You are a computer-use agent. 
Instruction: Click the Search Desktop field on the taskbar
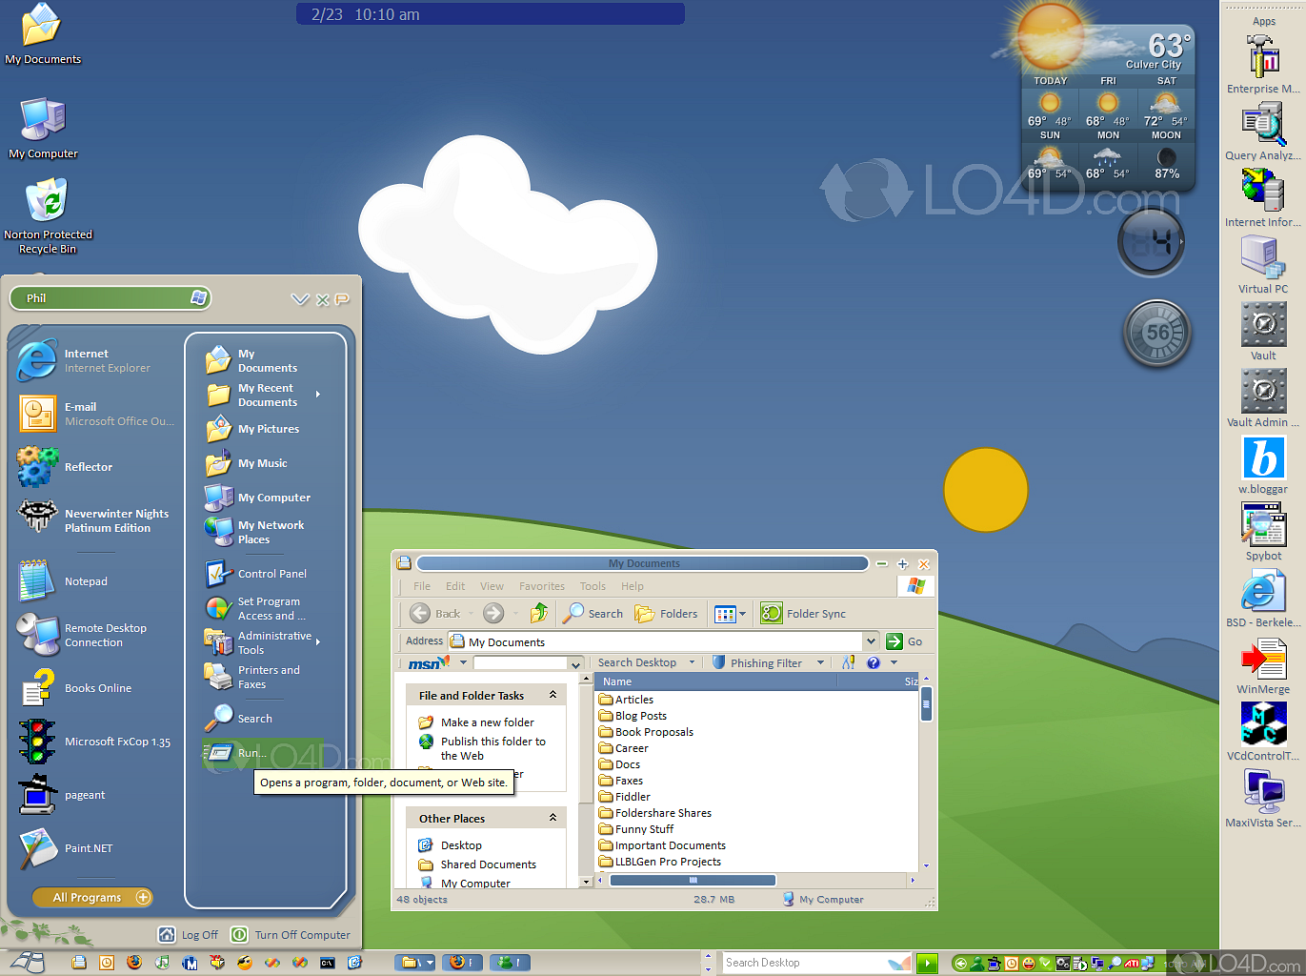(805, 963)
